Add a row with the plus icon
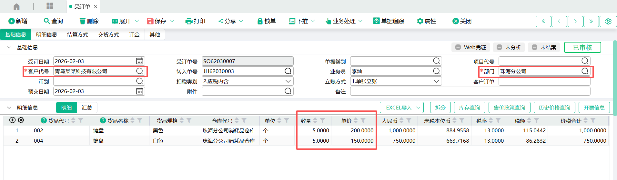Screen dimensions: 617x180 (x=12, y=120)
